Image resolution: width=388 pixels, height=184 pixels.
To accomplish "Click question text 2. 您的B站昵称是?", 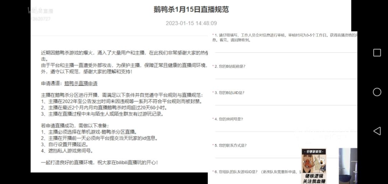I will coord(230,66).
